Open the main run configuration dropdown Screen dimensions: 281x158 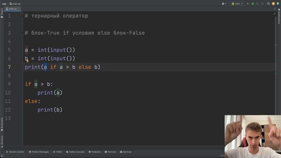point(237,4)
